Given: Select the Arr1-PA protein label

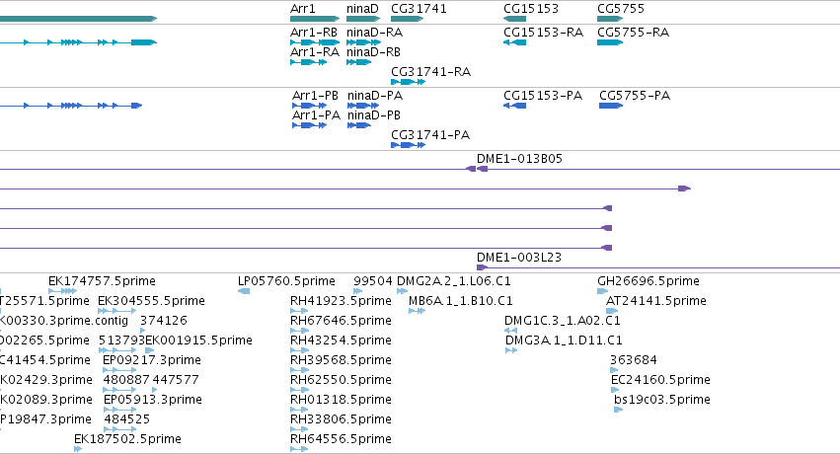Looking at the screenshot, I should point(316,115).
